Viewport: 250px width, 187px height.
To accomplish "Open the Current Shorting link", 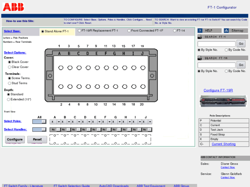I will (x=224, y=144).
